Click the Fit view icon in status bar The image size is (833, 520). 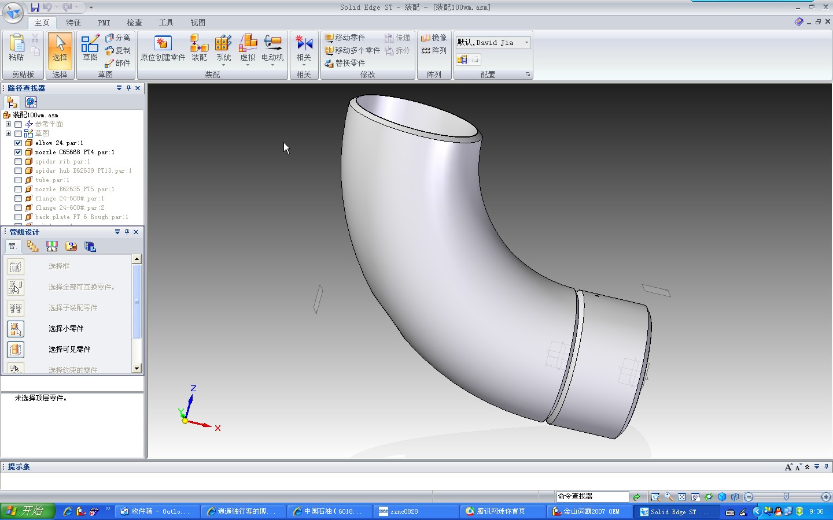tap(682, 497)
